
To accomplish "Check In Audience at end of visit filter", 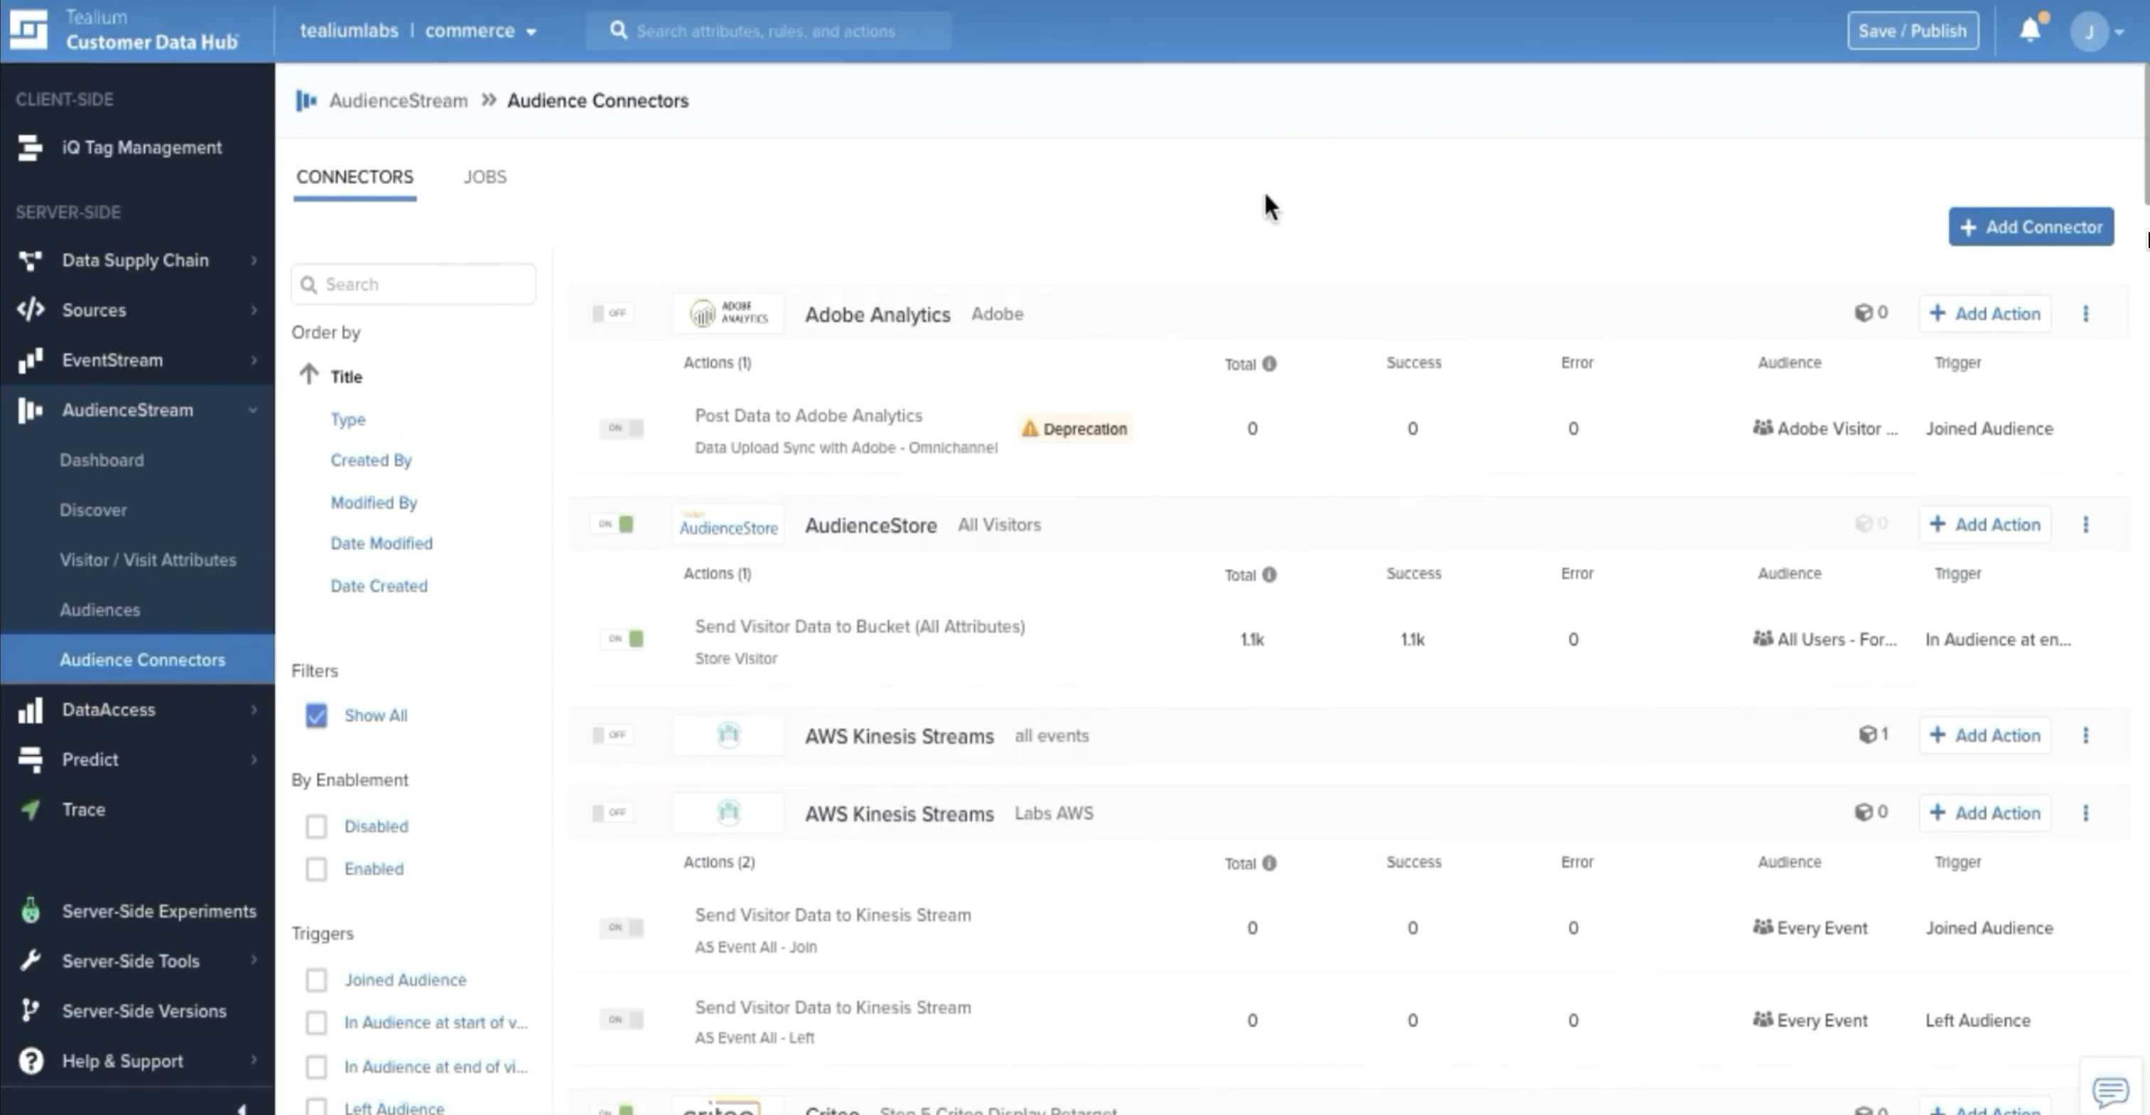I will (x=316, y=1067).
